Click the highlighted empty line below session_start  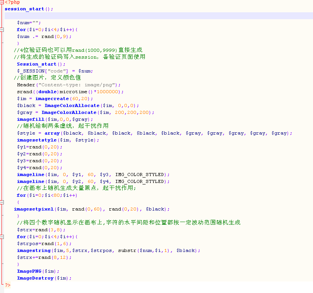pos(159,16)
